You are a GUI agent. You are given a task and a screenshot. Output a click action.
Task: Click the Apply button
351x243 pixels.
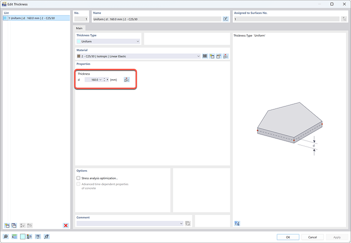click(337, 237)
